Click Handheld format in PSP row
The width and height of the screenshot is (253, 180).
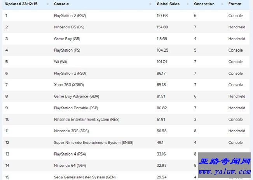coord(237,108)
